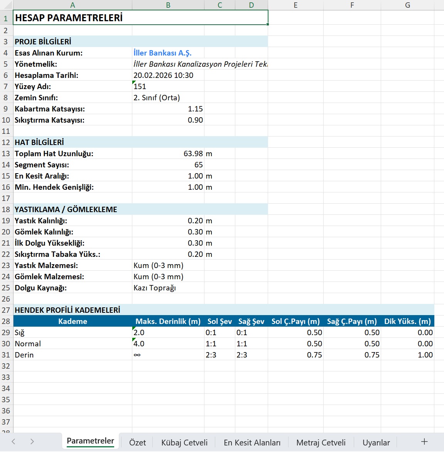This screenshot has height=452, width=444.
Task: Switch to the Özet sheet tab
Action: click(x=137, y=442)
